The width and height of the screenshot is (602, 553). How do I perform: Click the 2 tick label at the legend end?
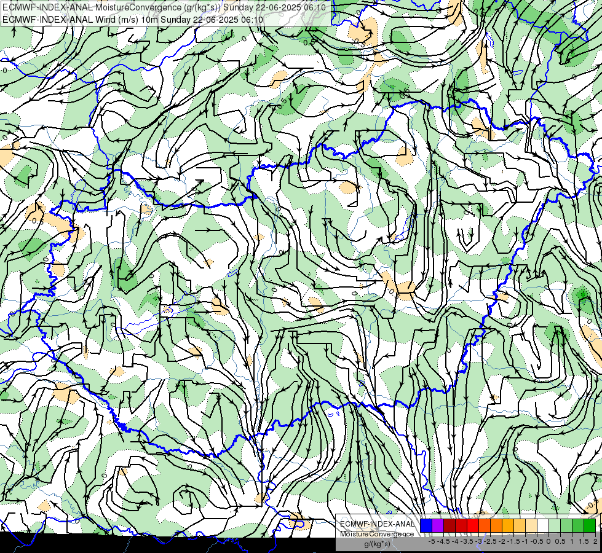595,541
